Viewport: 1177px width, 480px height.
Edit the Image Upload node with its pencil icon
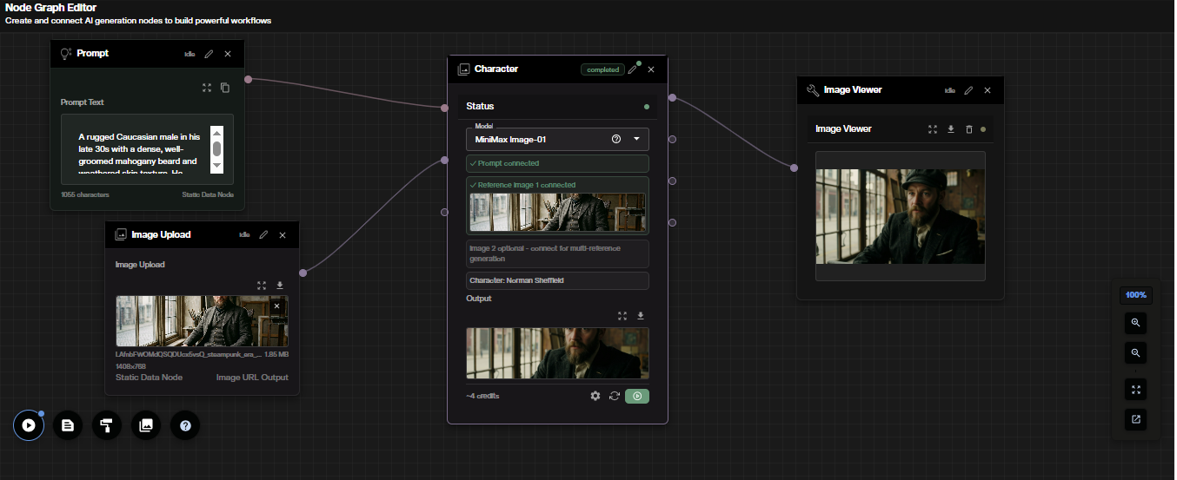click(263, 234)
